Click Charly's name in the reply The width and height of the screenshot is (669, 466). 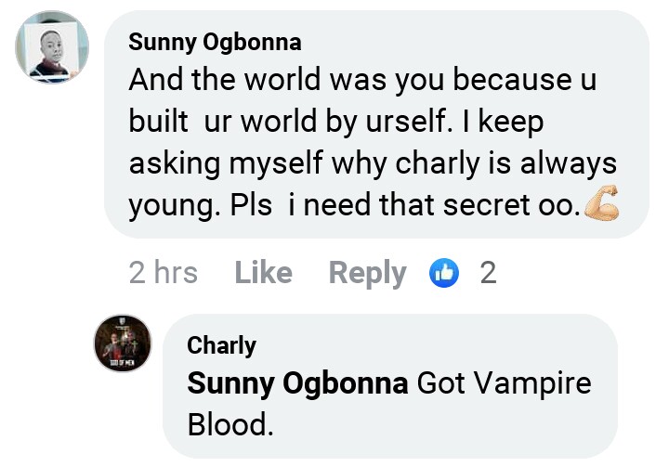click(221, 346)
